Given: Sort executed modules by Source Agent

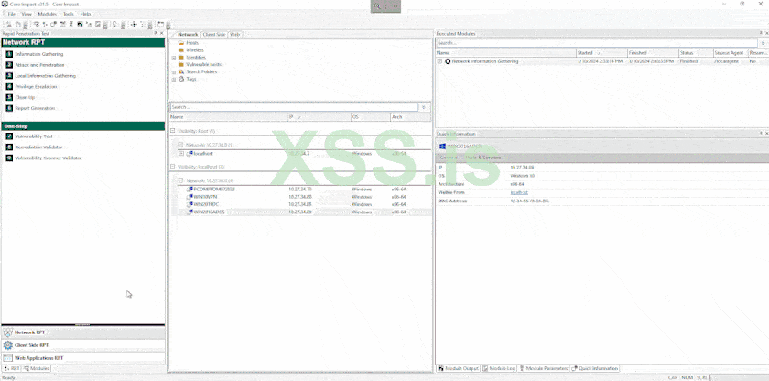Looking at the screenshot, I should (x=731, y=53).
